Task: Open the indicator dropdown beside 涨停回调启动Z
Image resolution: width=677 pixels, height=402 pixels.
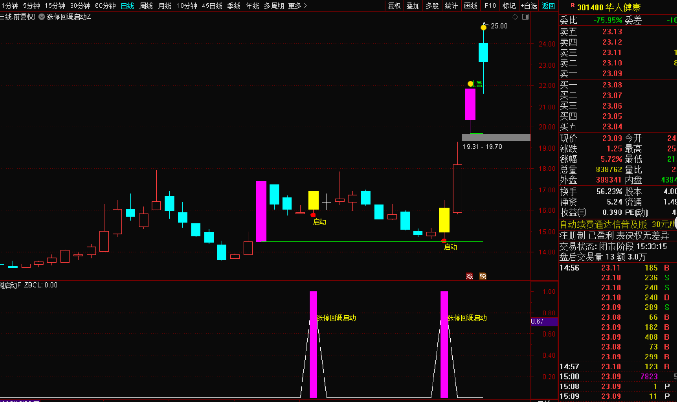Action: [42, 17]
